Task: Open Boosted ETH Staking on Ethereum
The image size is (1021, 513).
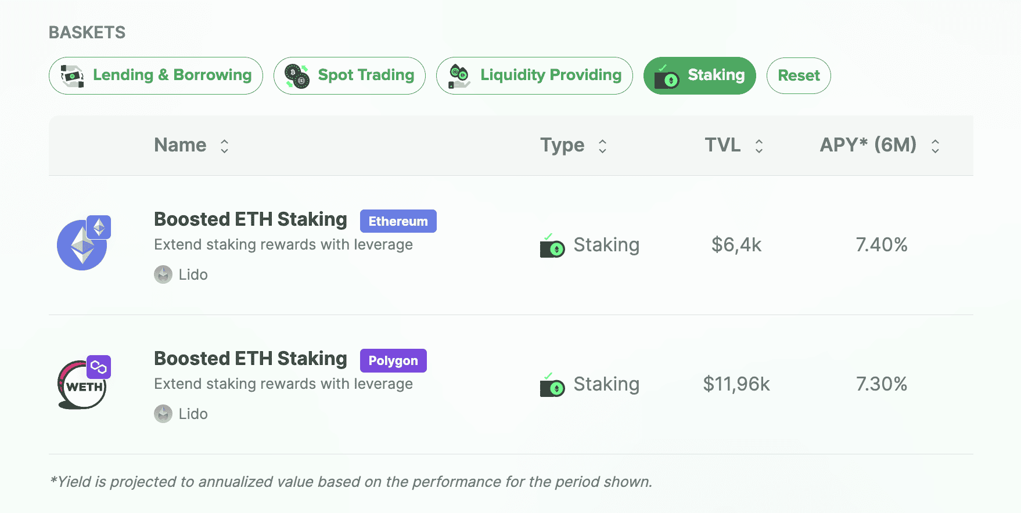Action: pos(250,219)
